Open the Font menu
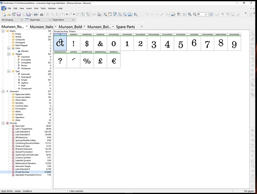 coord(36,9)
